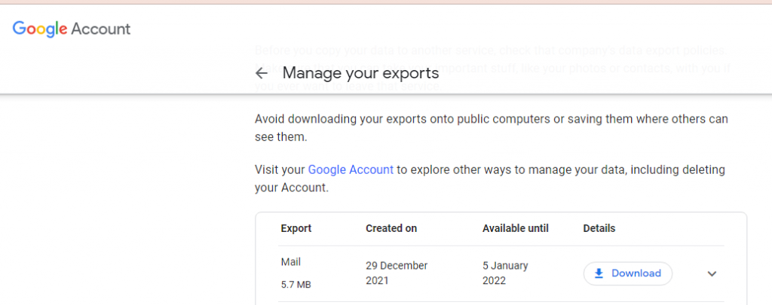The image size is (772, 305).
Task: Select the 'Mail' export name
Action: pyautogui.click(x=290, y=262)
